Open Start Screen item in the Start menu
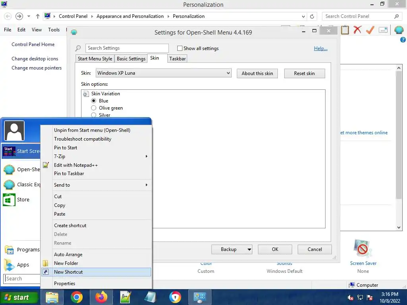Viewport: 407px width, 305px height. tap(21, 151)
